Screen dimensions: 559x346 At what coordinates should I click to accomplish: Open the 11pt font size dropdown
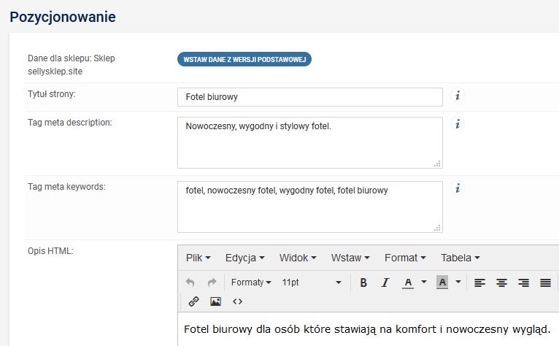tap(312, 282)
